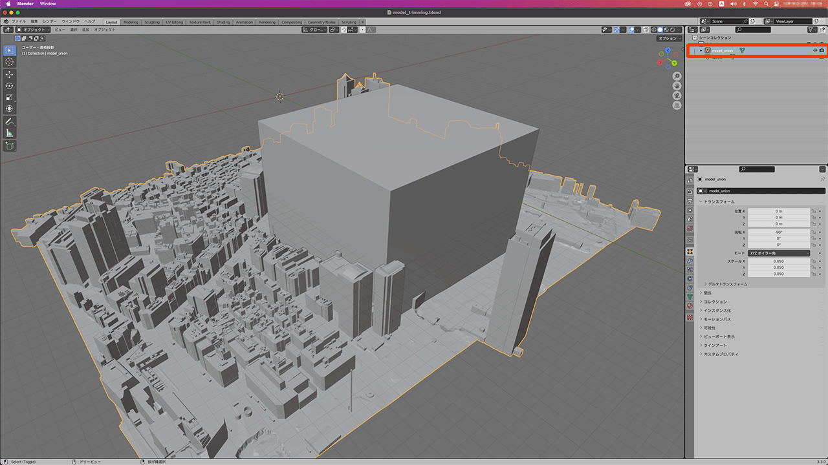Click the rotation X -90° field
Screen dimensions: 828x465
coord(779,232)
